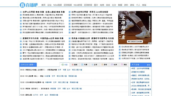
Task: Go to NBA视频 in the top navigation
Action: 58,5
